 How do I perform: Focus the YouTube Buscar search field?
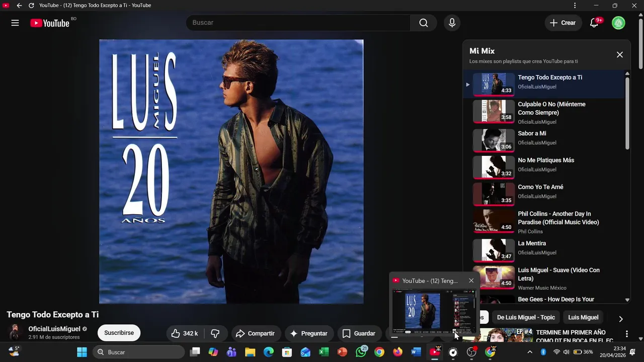[x=298, y=23]
